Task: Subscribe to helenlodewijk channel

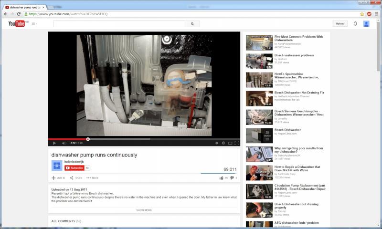Action: pos(74,168)
